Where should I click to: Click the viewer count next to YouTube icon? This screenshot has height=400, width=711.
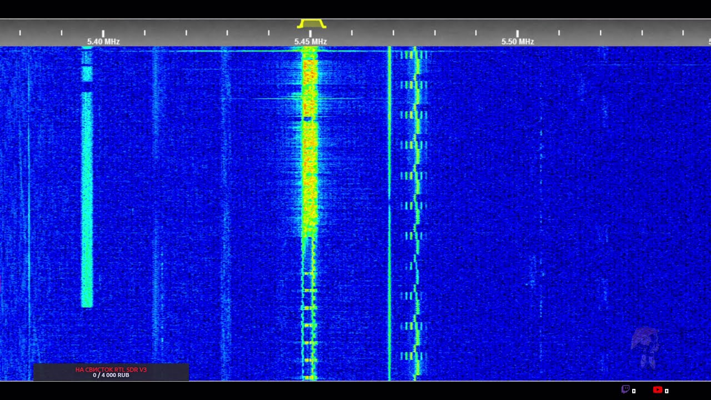click(667, 391)
